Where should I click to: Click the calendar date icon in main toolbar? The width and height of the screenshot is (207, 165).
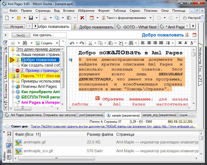pyautogui.click(x=92, y=18)
